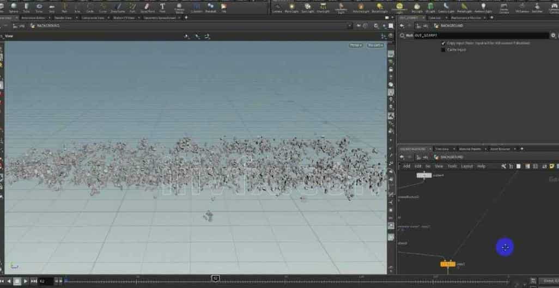Viewport: 559px width, 288px height.
Task: Select the File shelf tool
Action: (x=223, y=7)
